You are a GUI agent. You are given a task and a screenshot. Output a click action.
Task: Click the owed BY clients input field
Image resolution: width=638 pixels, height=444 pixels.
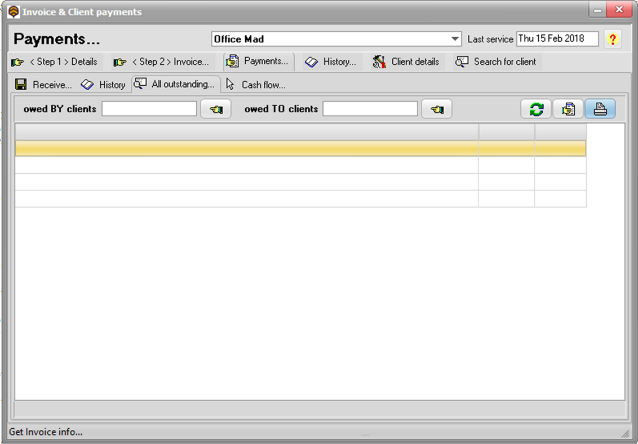click(x=149, y=108)
